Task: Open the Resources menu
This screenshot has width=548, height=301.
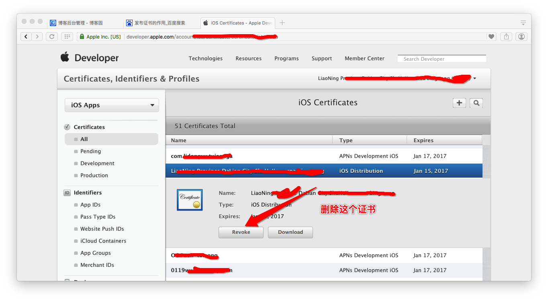Action: [x=249, y=58]
